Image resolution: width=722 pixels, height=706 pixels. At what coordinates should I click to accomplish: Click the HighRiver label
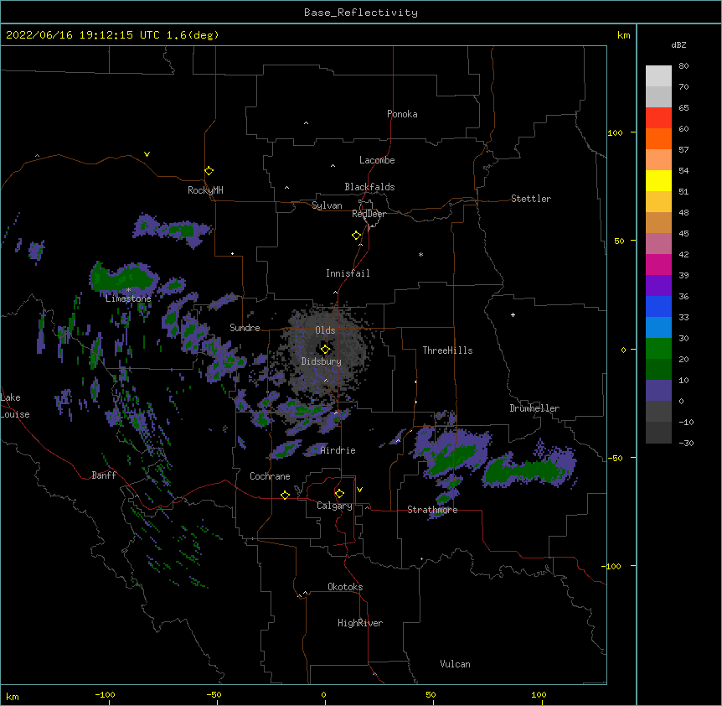tap(360, 623)
